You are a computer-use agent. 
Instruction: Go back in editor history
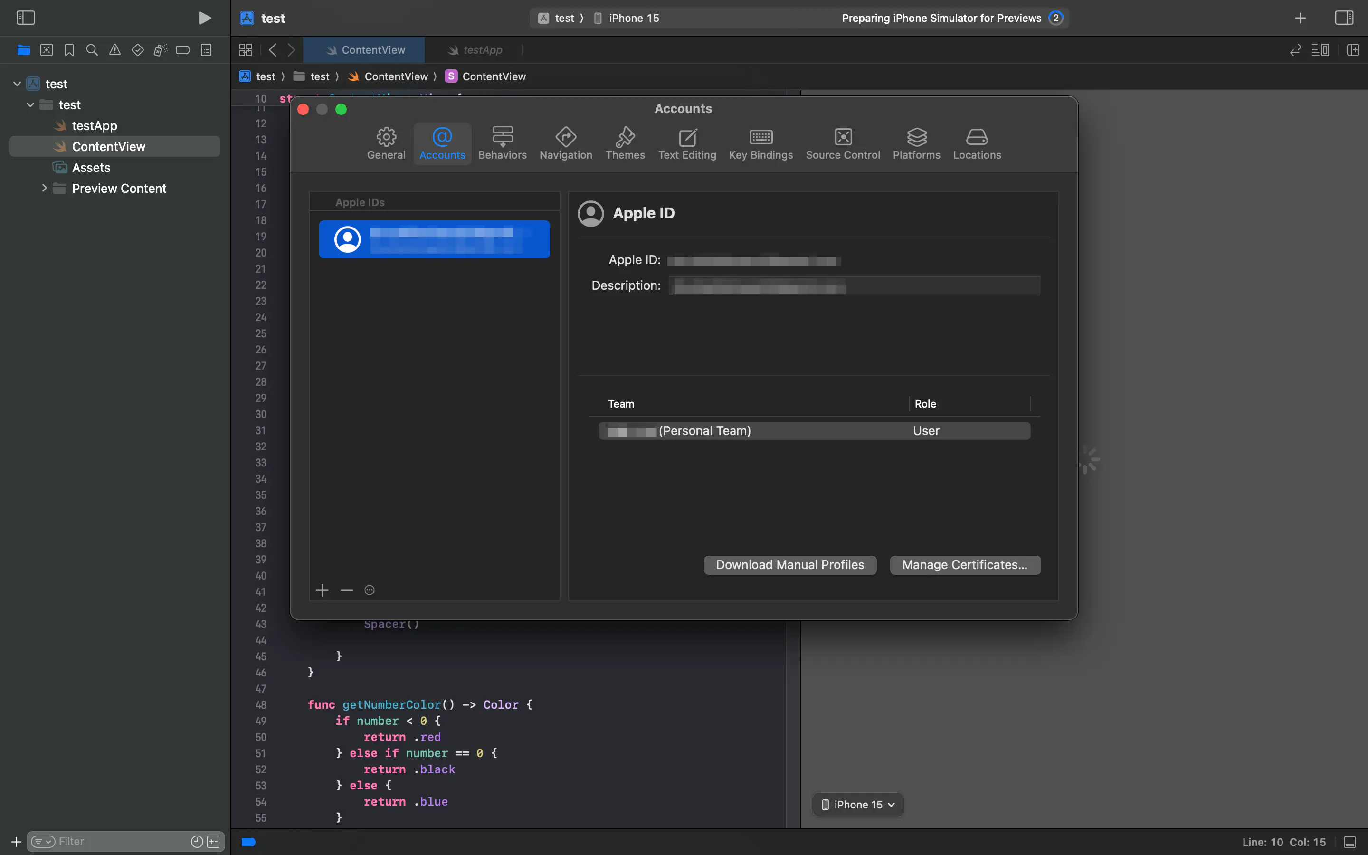[273, 50]
